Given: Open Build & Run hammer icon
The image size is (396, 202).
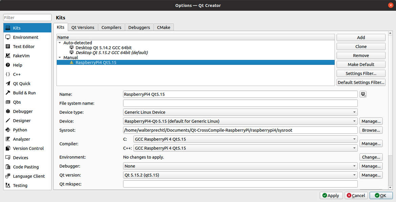Looking at the screenshot, I should (x=8, y=93).
